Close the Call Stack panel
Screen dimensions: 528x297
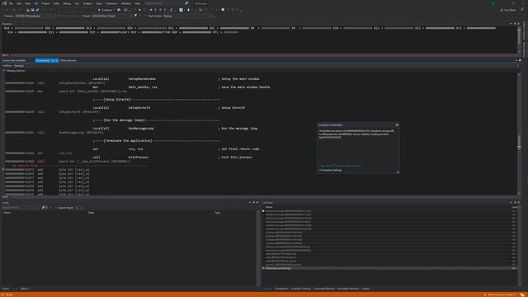519,203
